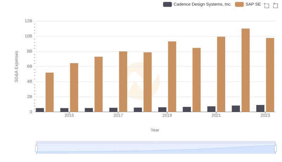The width and height of the screenshot is (282, 162).
Task: Toggle Cadence Design Systems legend series
Action: pos(197,4)
